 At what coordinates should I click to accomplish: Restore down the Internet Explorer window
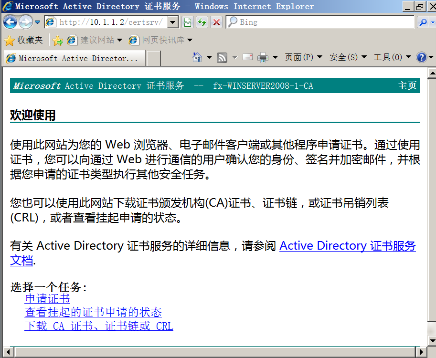point(419,6)
